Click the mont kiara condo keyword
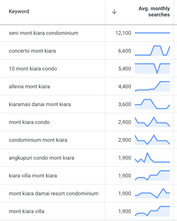The width and height of the screenshot is (177, 221). (x=29, y=122)
